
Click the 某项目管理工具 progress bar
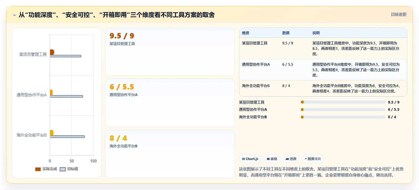pyautogui.click(x=343, y=102)
